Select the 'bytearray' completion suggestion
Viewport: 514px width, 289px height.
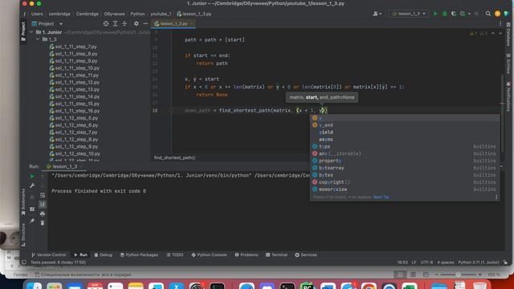[405, 168]
